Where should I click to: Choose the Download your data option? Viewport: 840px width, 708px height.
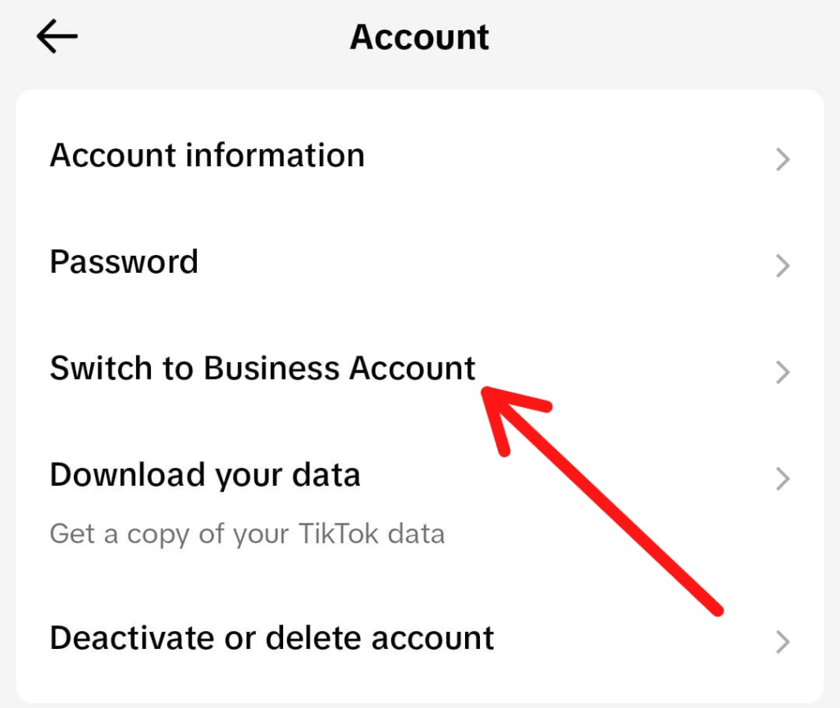(420, 502)
